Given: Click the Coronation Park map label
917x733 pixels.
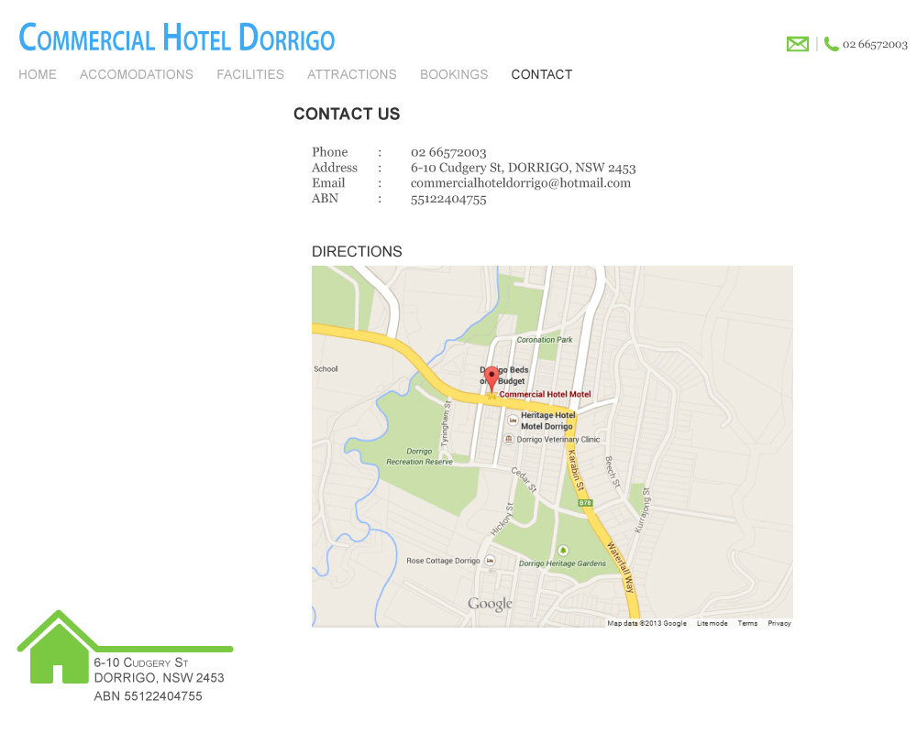Looking at the screenshot, I should [x=545, y=340].
